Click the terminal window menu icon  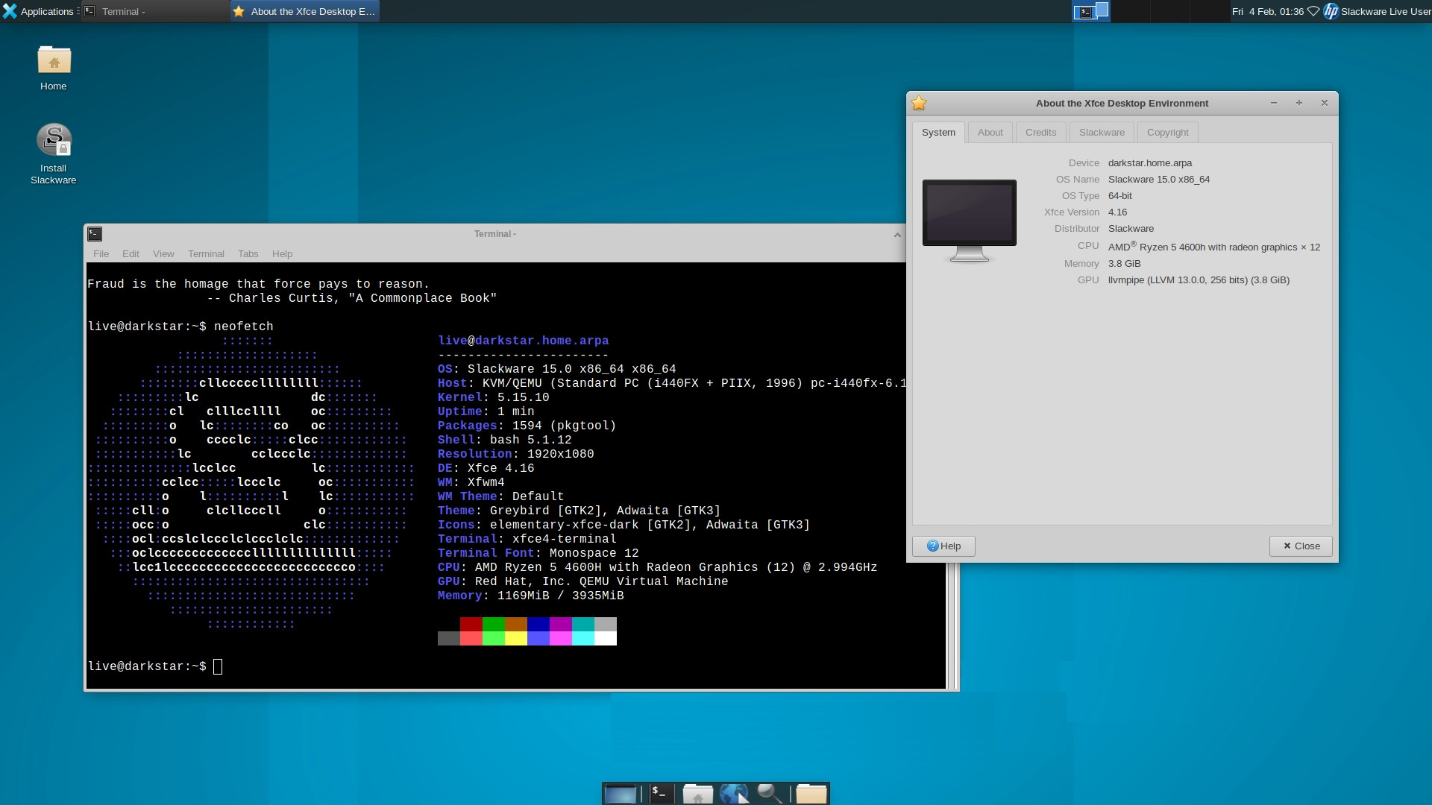pos(95,234)
